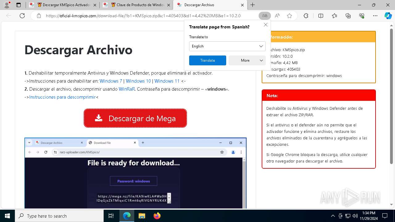
Task: Open the clock showing 1:34 PM
Action: (369, 216)
